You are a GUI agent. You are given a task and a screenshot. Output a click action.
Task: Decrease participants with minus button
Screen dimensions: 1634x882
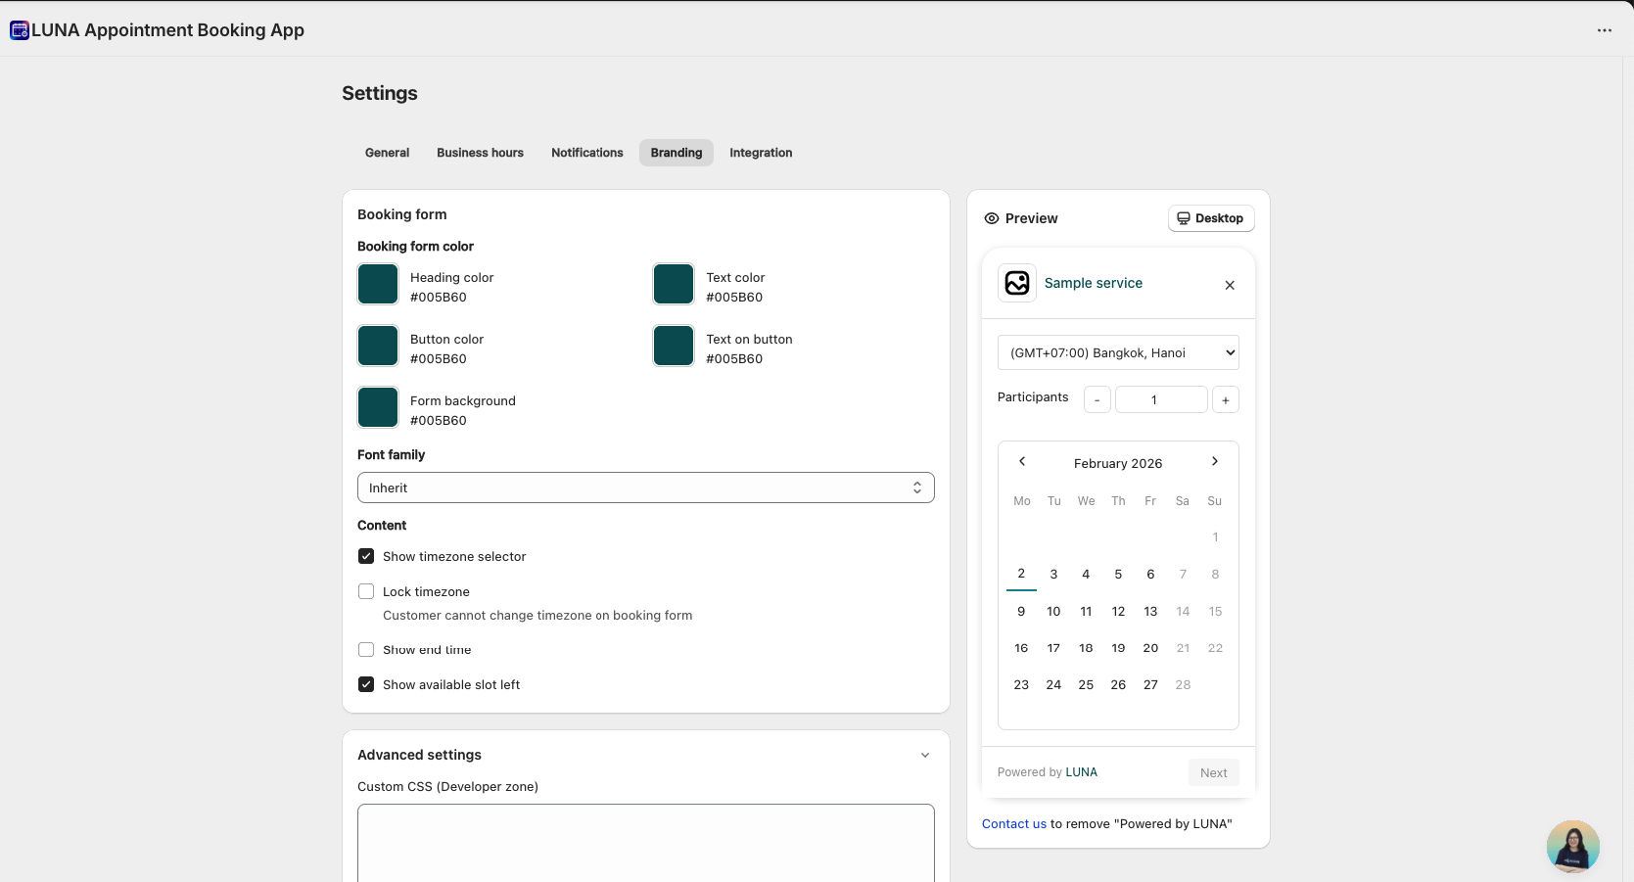(1097, 399)
